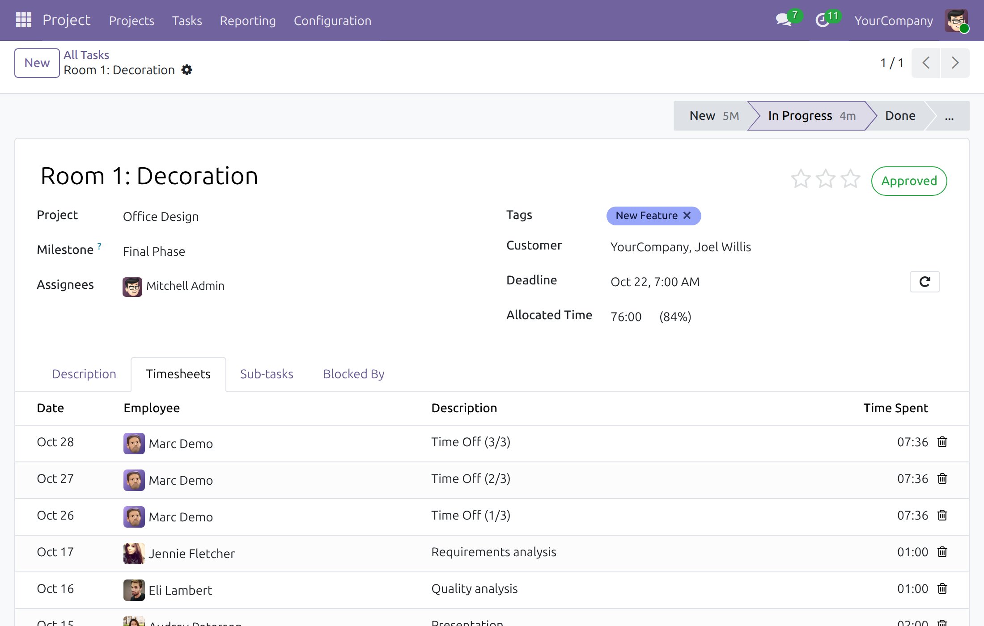The height and width of the screenshot is (626, 984).
Task: Click the gear icon beside Room 1: Decoration
Action: click(x=187, y=70)
